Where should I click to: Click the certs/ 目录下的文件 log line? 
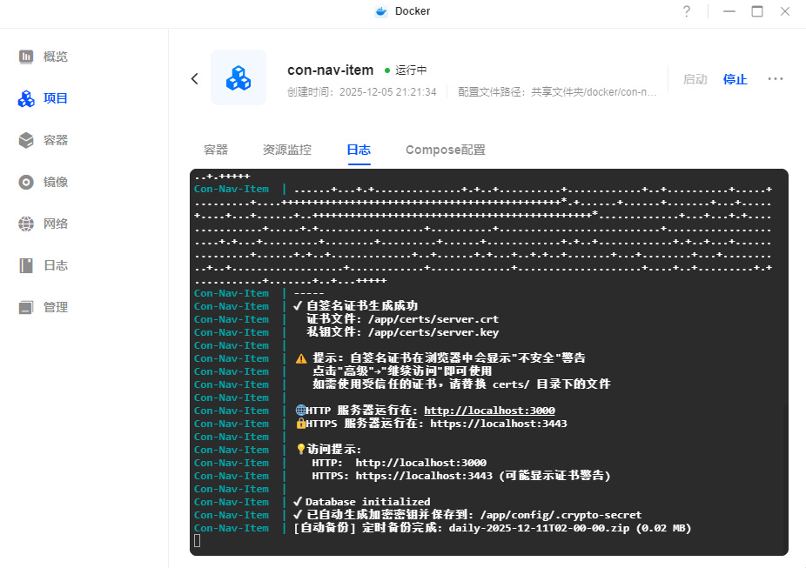click(461, 384)
